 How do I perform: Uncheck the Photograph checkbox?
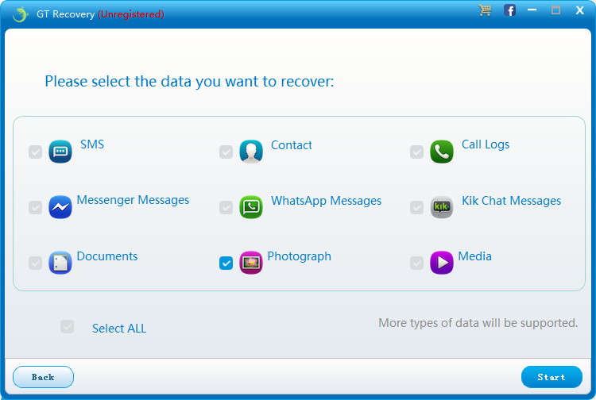click(x=226, y=263)
